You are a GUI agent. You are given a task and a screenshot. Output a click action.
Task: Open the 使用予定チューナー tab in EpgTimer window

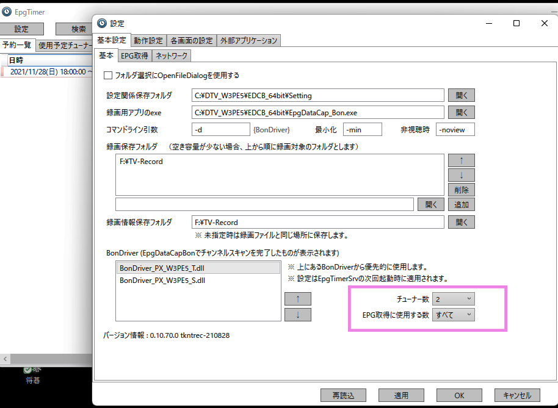pos(65,45)
